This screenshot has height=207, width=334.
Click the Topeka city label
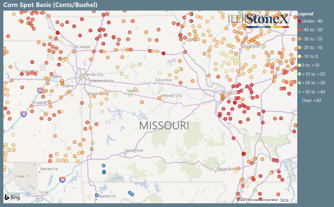click(56, 76)
